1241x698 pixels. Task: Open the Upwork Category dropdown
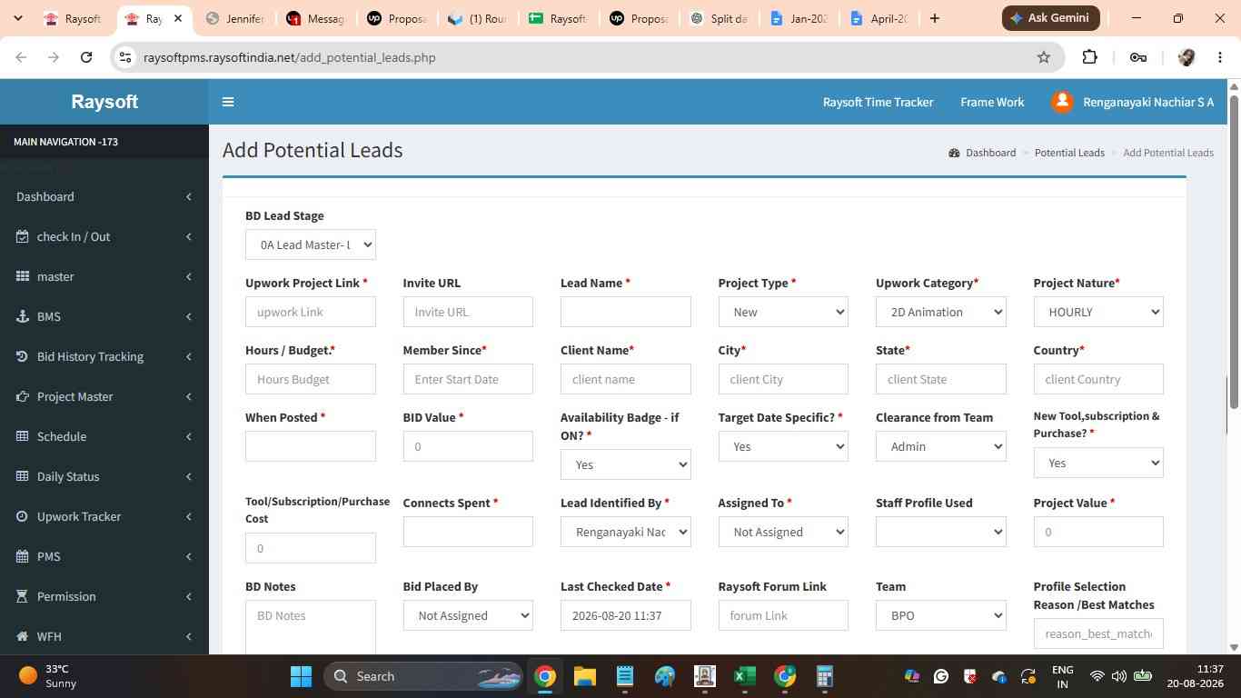pyautogui.click(x=940, y=312)
